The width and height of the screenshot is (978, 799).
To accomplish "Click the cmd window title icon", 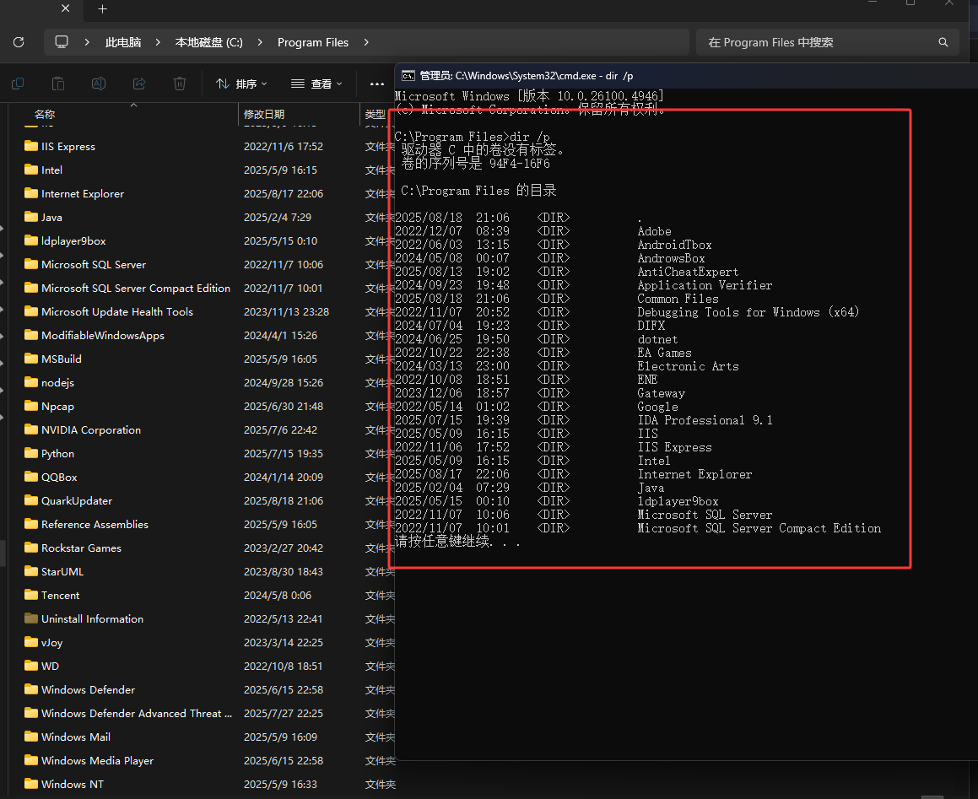I will (408, 75).
